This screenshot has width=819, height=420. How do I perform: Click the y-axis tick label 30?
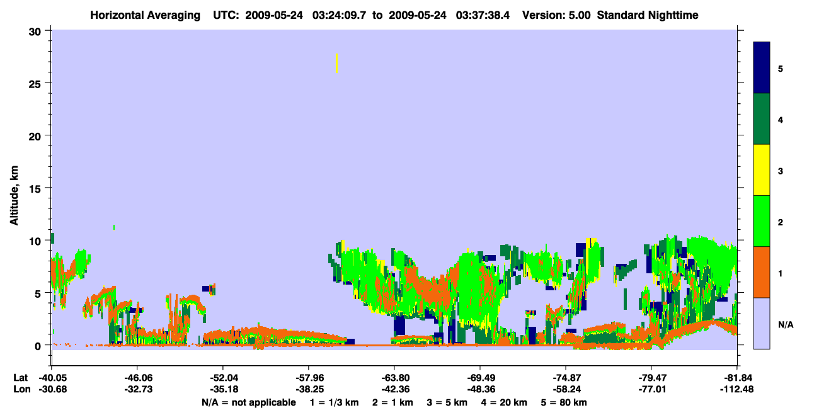[x=37, y=31]
